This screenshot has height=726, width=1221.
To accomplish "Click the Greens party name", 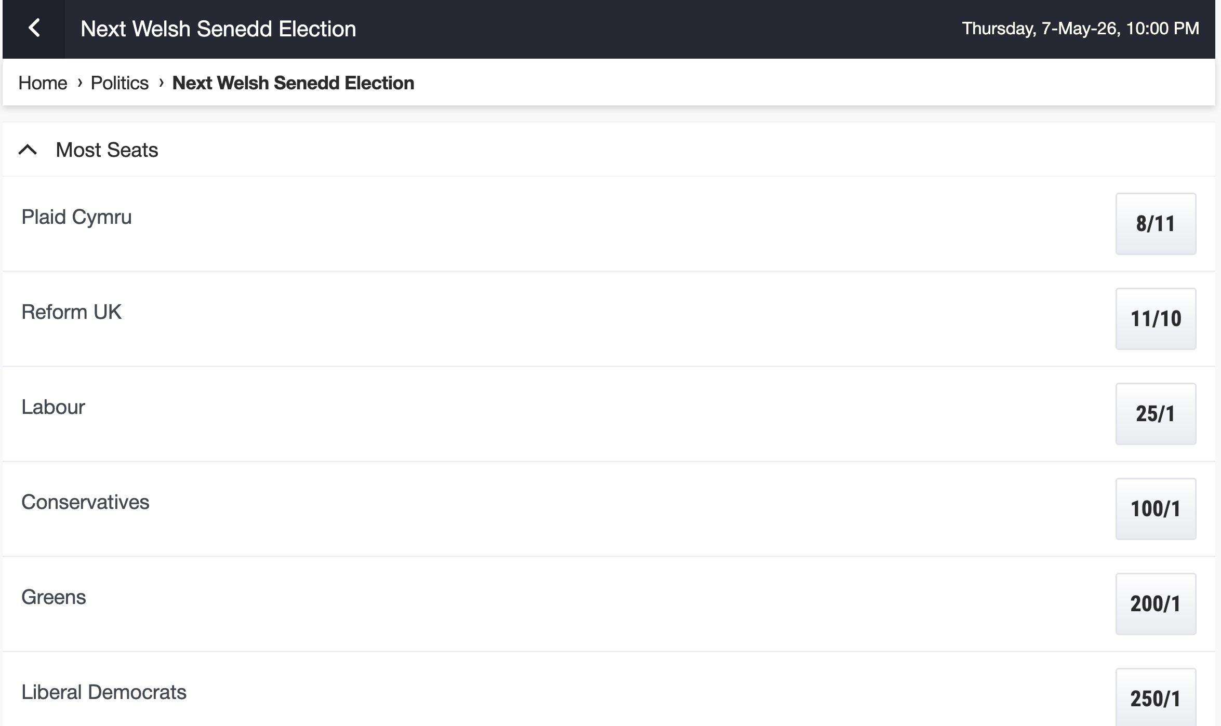I will 54,597.
